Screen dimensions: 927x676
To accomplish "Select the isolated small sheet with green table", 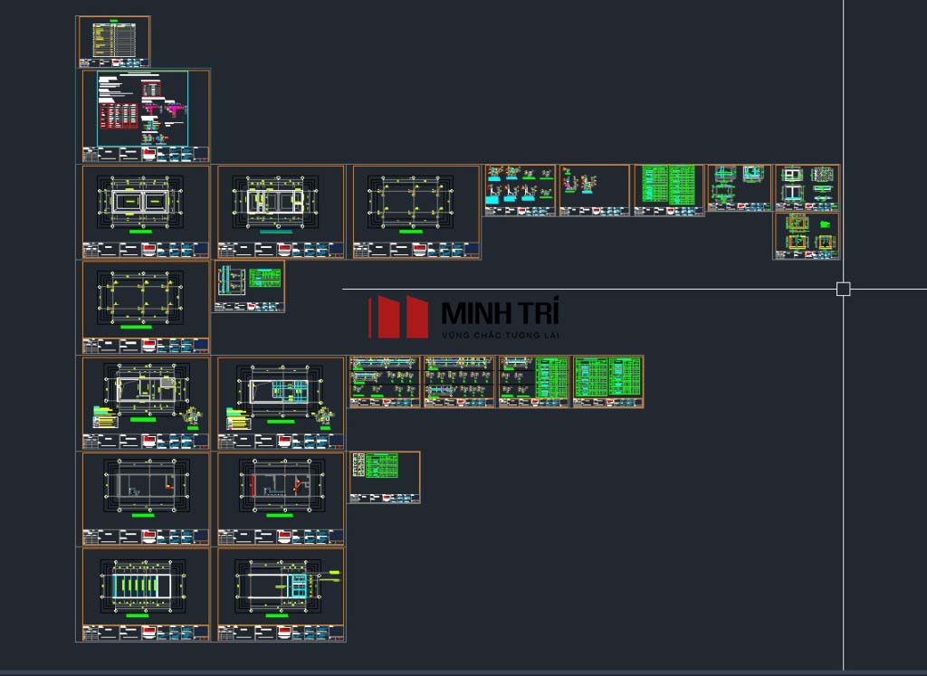I will click(385, 477).
